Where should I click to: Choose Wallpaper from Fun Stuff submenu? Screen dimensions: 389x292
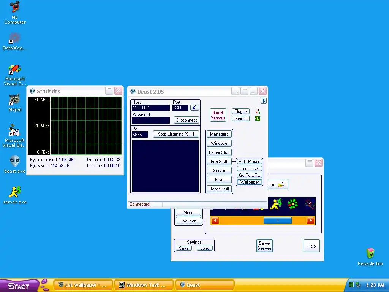pos(249,182)
